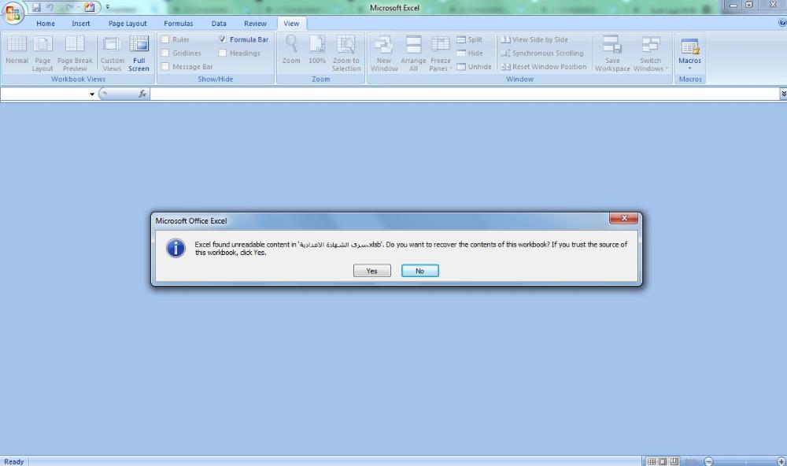
Task: Click the Excel window Restore button
Action: 749,5
